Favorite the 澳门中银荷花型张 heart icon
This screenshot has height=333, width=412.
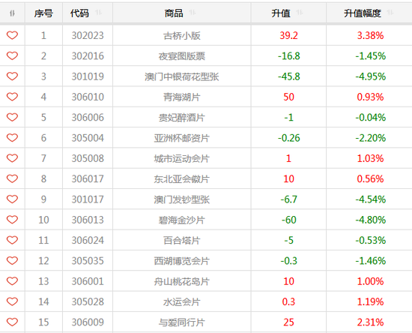click(12, 76)
